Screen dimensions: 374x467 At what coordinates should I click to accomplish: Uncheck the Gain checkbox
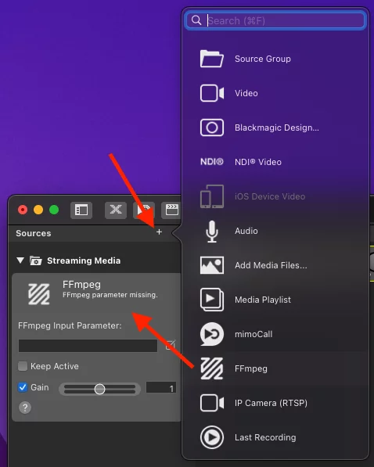[23, 387]
